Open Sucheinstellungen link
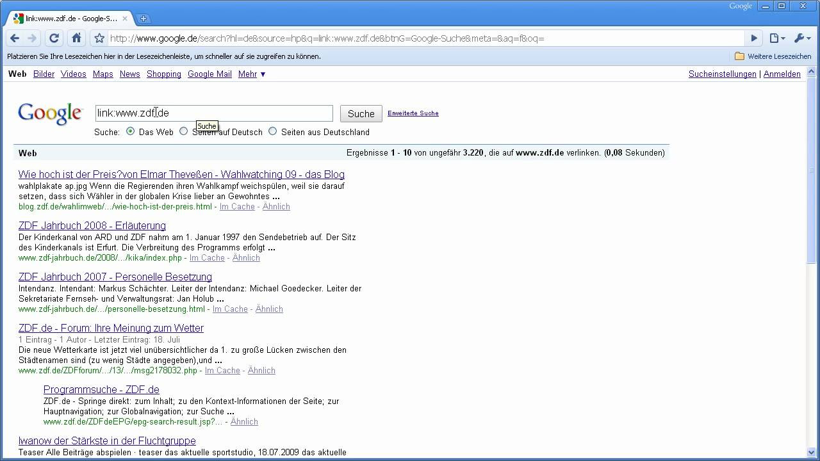Image resolution: width=820 pixels, height=461 pixels. pos(723,74)
